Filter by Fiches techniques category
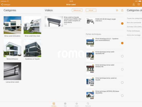Image resolution: width=142 pixels, height=107 pixels. click(133, 31)
